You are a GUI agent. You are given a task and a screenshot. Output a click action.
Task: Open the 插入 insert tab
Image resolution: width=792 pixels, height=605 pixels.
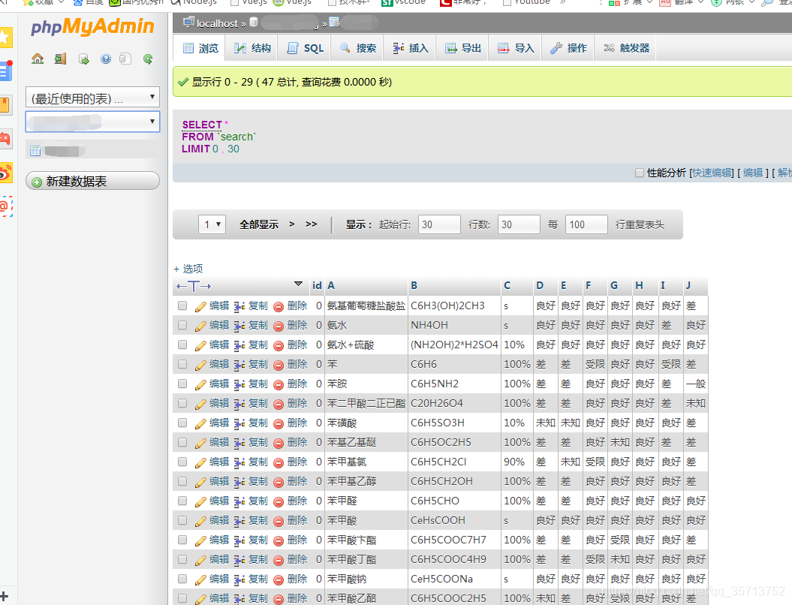pos(410,48)
